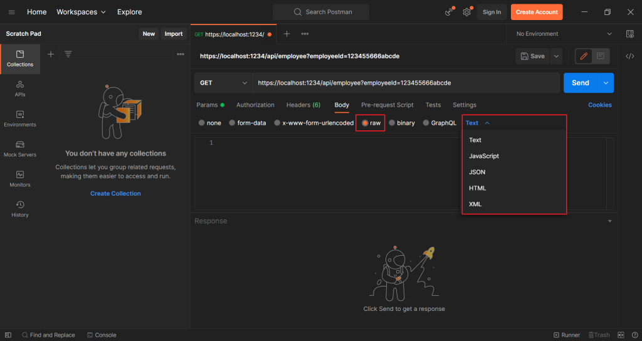Screen dimensions: 642x341
Task: Click the Create Account button
Action: click(537, 13)
